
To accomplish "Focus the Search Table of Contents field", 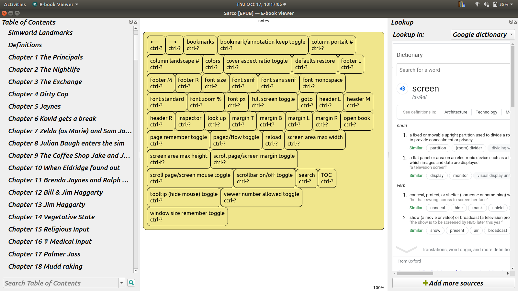I will [61, 283].
